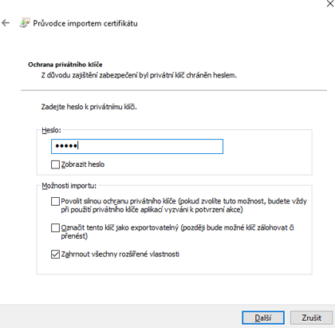The height and width of the screenshot is (328, 335).
Task: Click the pozdějí bude možné klíč zálohovat text
Action: tap(237, 227)
